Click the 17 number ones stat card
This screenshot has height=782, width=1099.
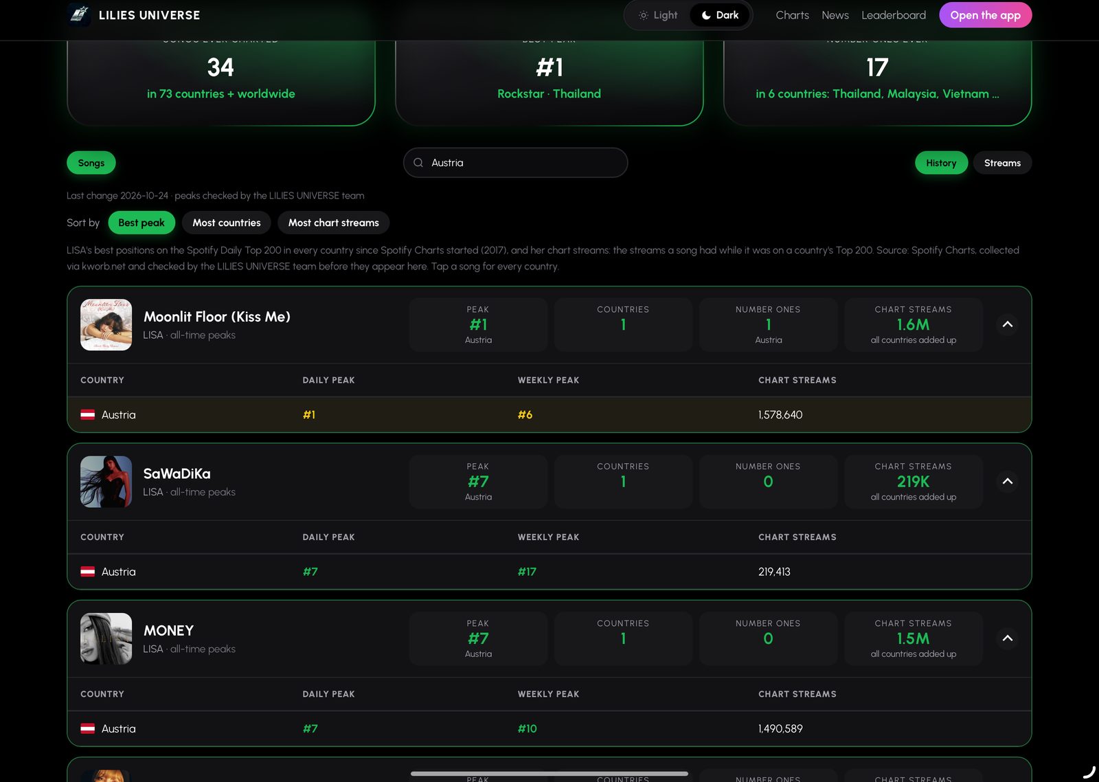878,82
